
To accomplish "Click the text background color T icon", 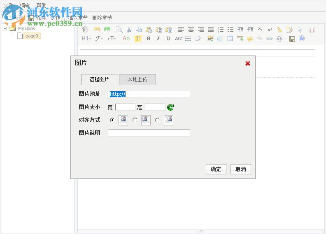I will pyautogui.click(x=137, y=39).
